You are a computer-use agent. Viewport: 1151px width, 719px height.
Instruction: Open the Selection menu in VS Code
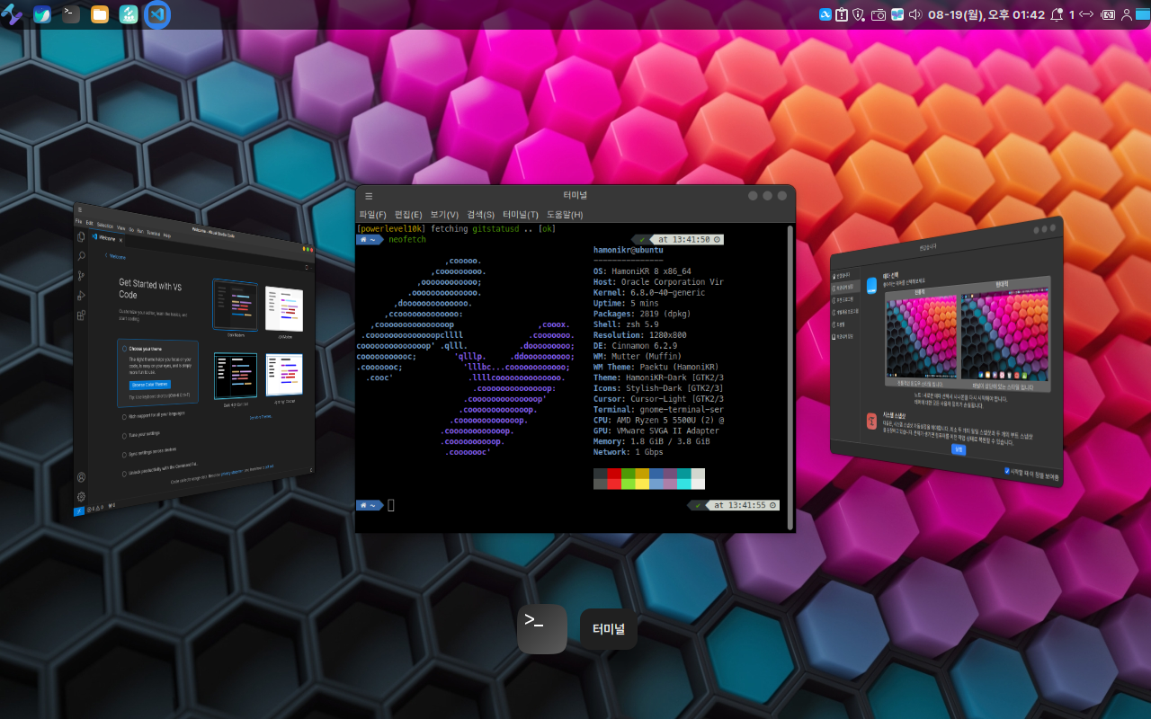tap(105, 226)
